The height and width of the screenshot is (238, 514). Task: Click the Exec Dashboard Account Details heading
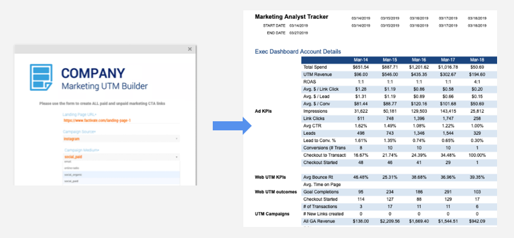[x=297, y=52]
